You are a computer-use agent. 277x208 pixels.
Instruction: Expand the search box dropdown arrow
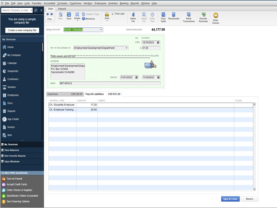(31, 10)
